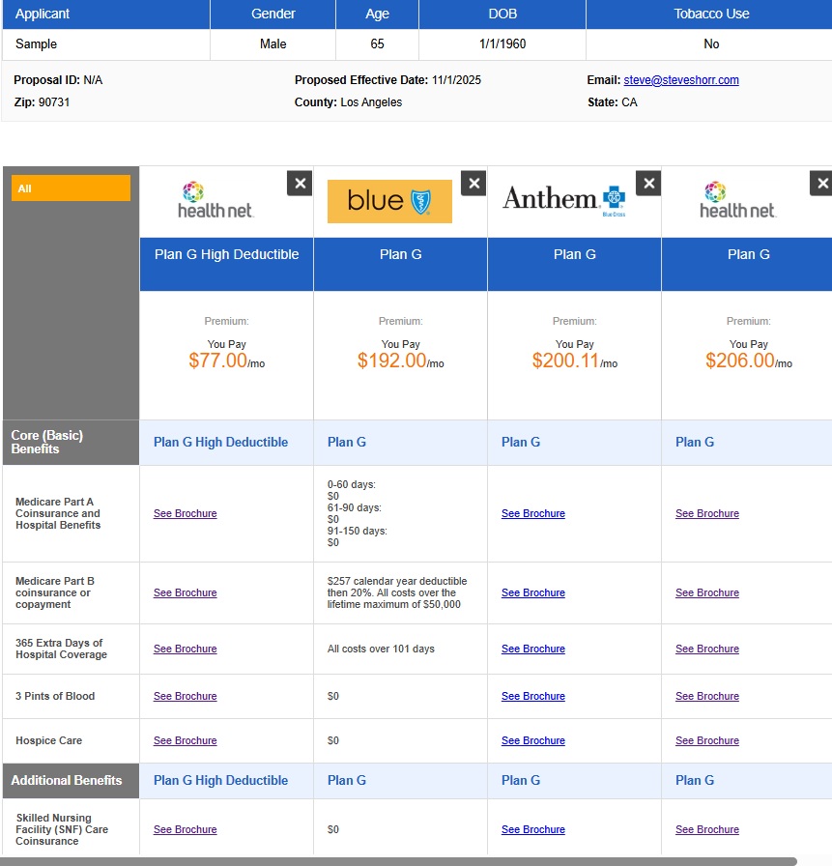832x866 pixels.
Task: Click the Plan G High Deductible header
Action: tap(226, 255)
